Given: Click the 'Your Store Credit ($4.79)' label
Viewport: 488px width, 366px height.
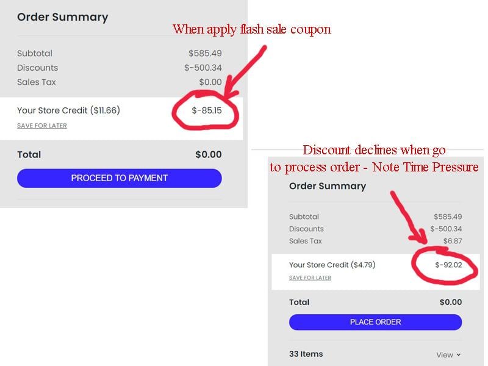Looking at the screenshot, I should point(332,265).
